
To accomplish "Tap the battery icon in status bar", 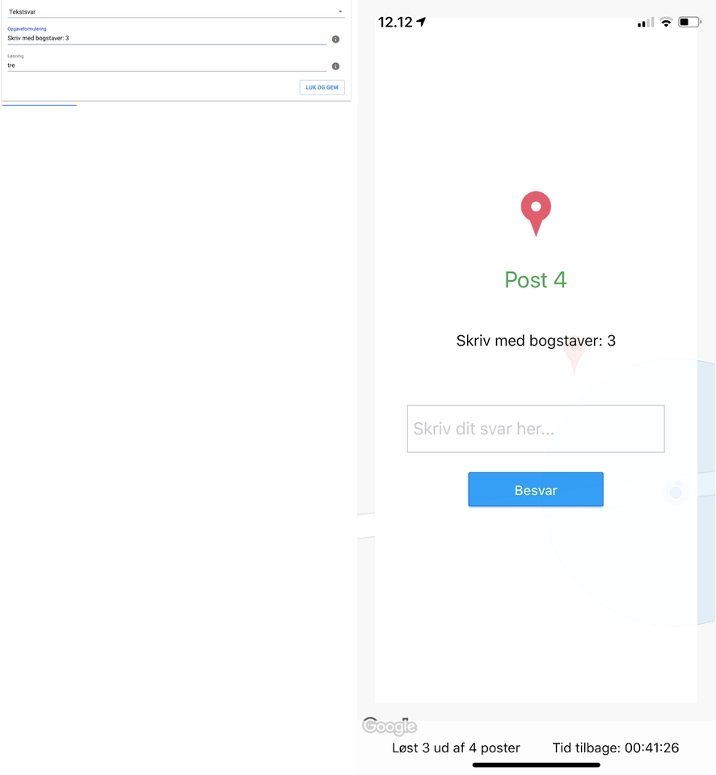I will pos(689,22).
